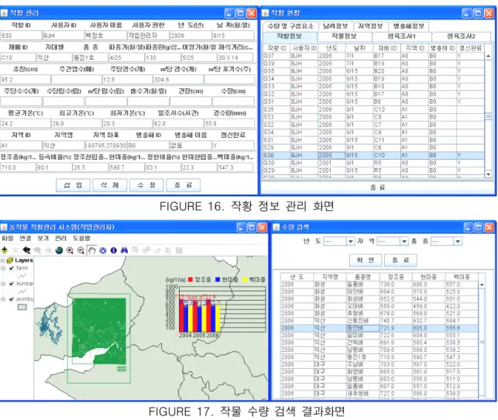
Task: Switch to the 생육조사2 tab
Action: tap(461, 36)
